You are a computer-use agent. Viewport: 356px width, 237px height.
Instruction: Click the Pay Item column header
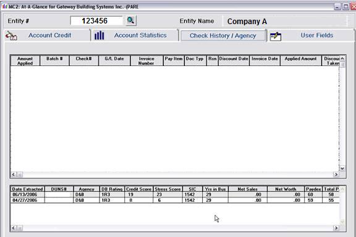click(x=174, y=60)
